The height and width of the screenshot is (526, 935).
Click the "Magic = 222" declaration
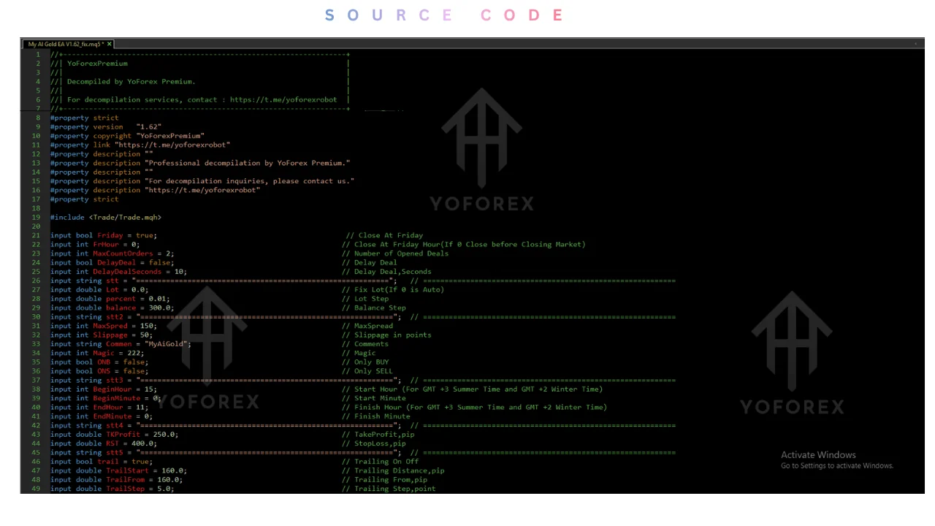(x=118, y=353)
